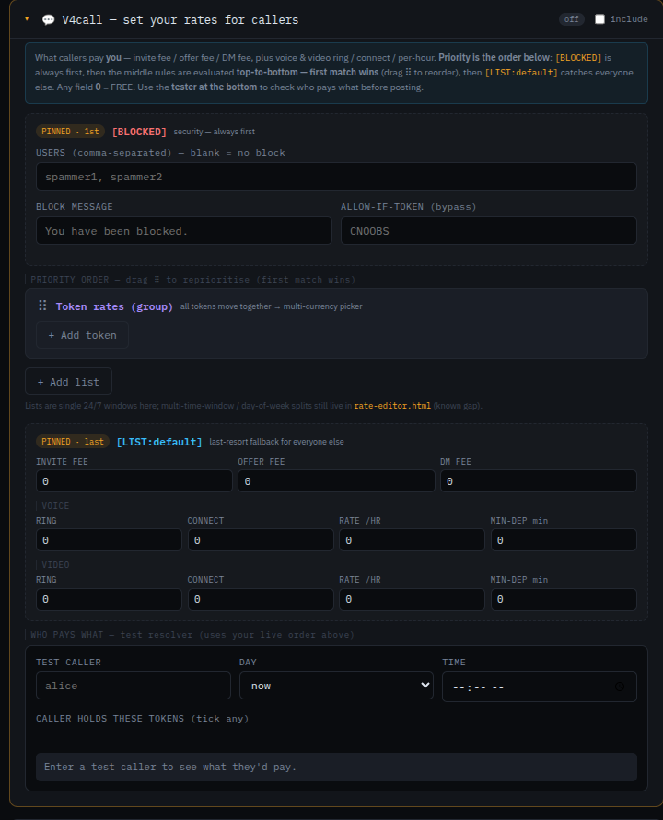Click the VIDEO RING field
This screenshot has width=663, height=820.
point(109,599)
